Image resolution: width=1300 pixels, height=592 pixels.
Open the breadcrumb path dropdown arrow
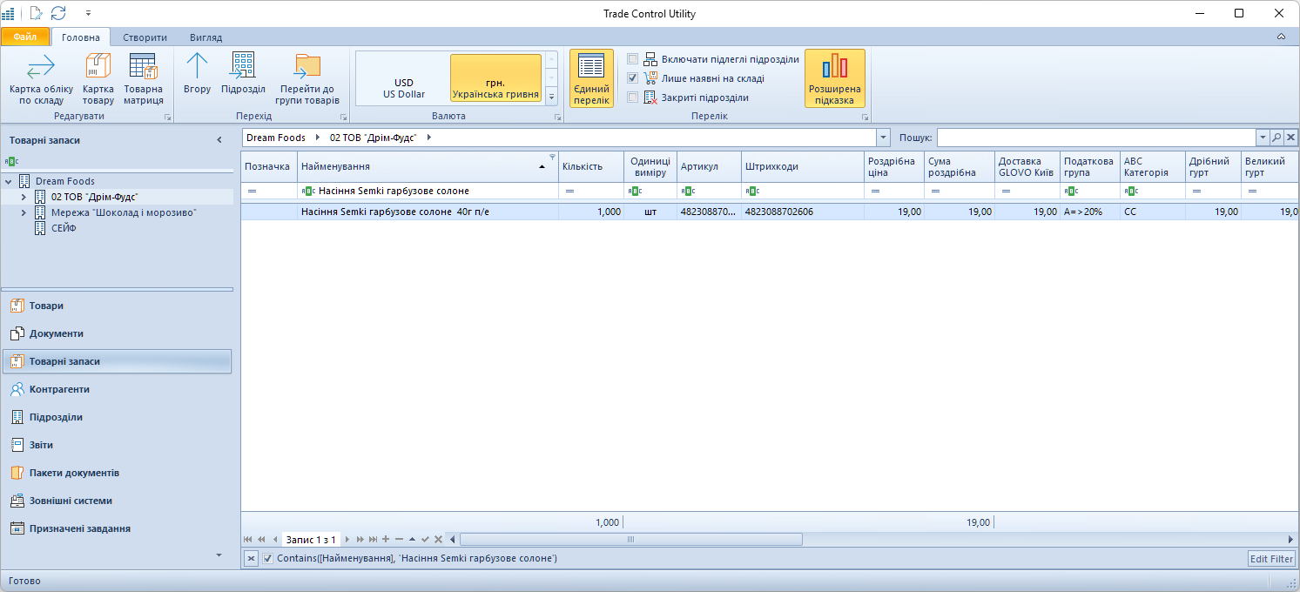point(884,138)
